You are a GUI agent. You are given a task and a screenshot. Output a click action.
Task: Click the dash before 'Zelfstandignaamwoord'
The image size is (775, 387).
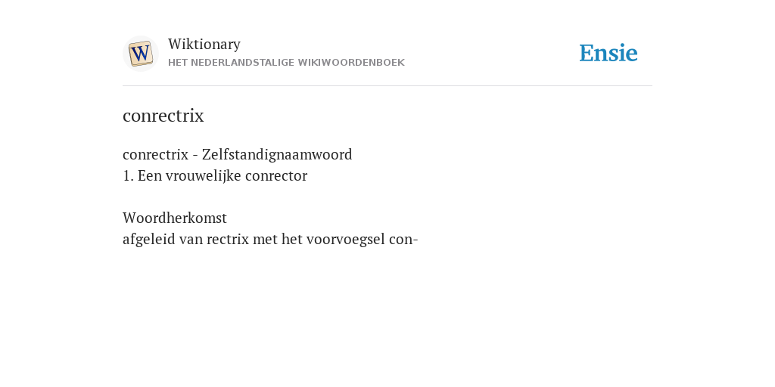pyautogui.click(x=195, y=156)
